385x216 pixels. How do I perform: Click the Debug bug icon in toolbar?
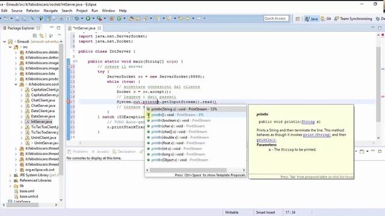click(77, 19)
